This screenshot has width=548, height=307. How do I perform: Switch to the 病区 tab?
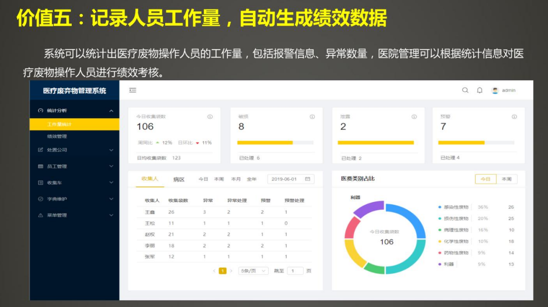tap(178, 179)
